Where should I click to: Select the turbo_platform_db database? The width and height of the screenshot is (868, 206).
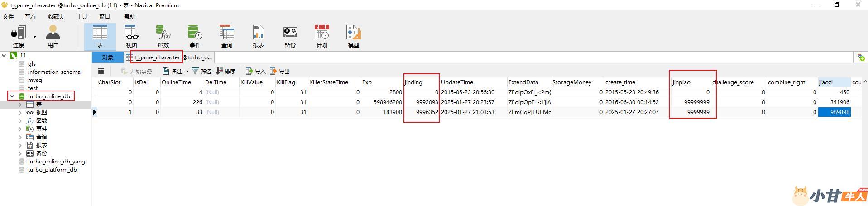point(52,170)
